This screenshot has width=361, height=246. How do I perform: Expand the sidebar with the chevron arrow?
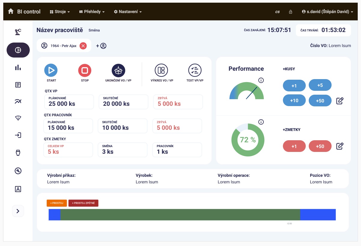pyautogui.click(x=18, y=211)
